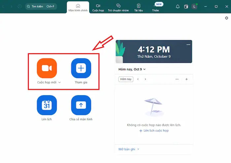Click the plus icon in the calendar toolbar
This screenshot has height=163, width=231.
(186, 79)
